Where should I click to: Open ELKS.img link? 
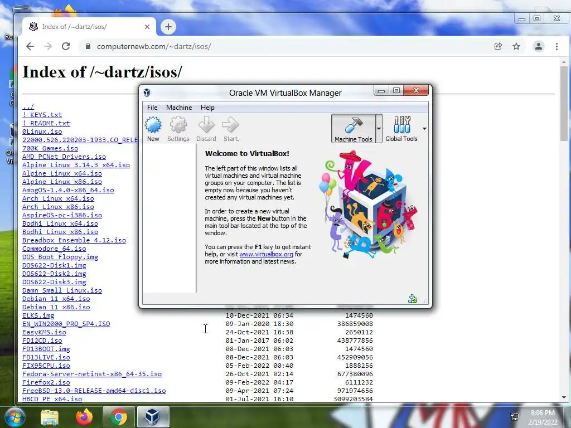38,315
